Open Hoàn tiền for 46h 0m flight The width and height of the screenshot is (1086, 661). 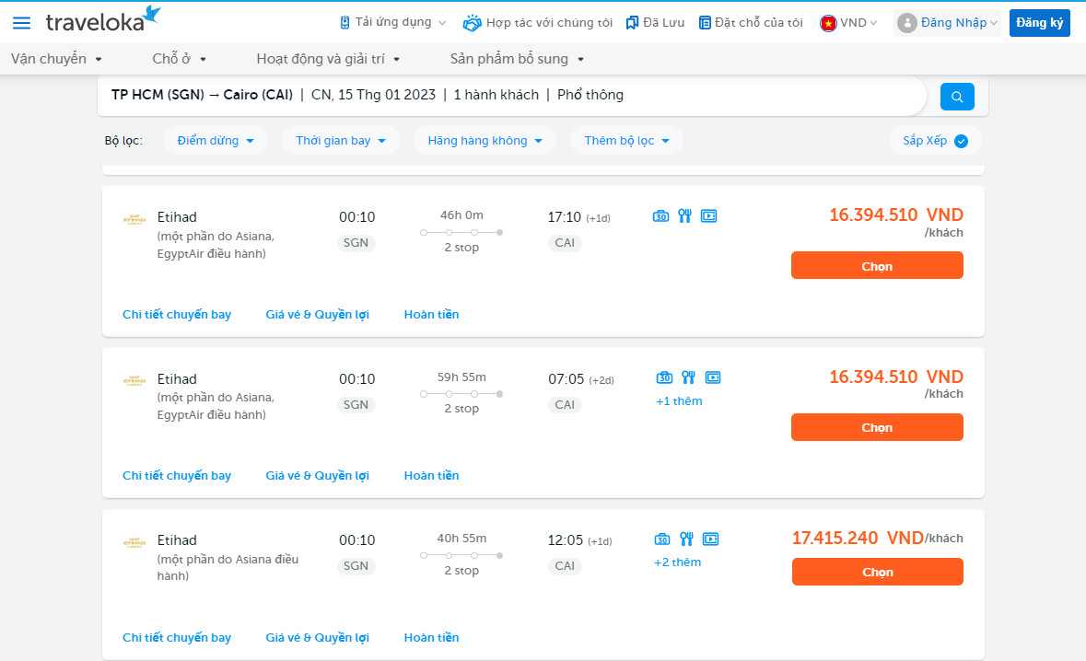coord(431,314)
